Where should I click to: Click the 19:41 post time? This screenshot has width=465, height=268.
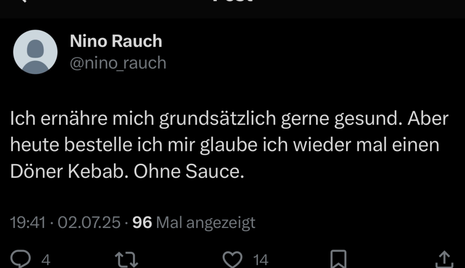coord(28,222)
